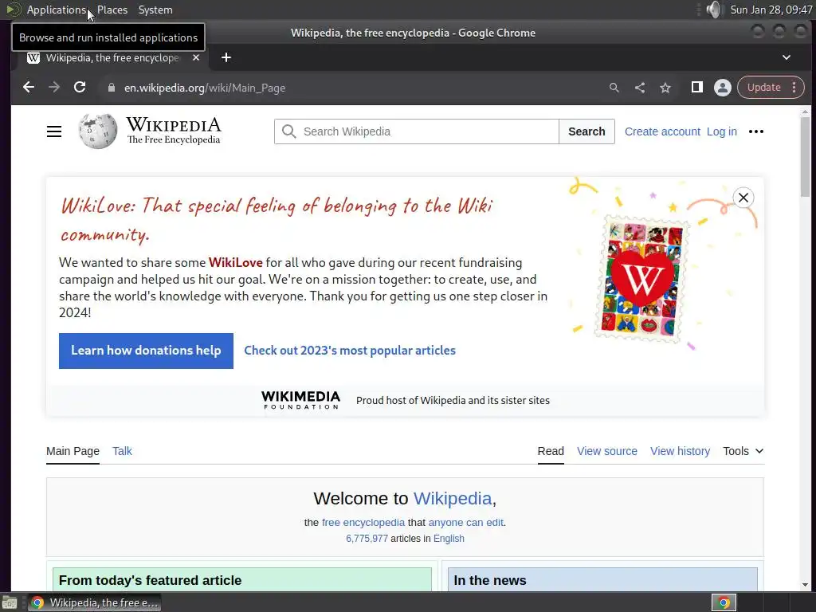816x612 pixels.
Task: Bookmark this page with the star icon
Action: pyautogui.click(x=665, y=88)
